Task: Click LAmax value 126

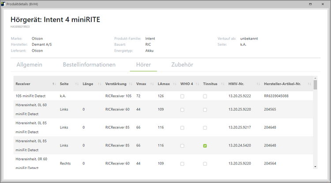Action: coord(161,96)
